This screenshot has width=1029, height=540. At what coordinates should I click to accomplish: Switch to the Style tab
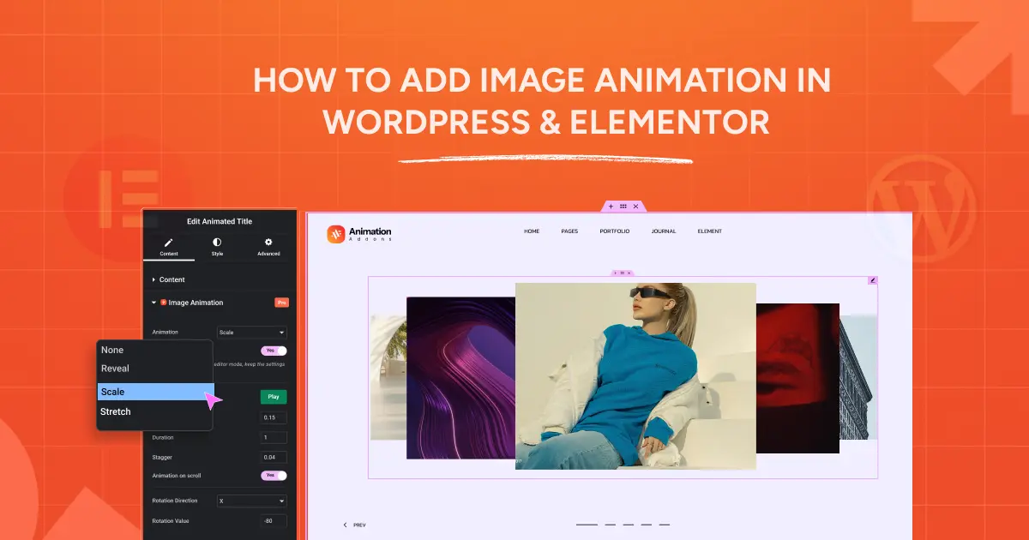217,248
